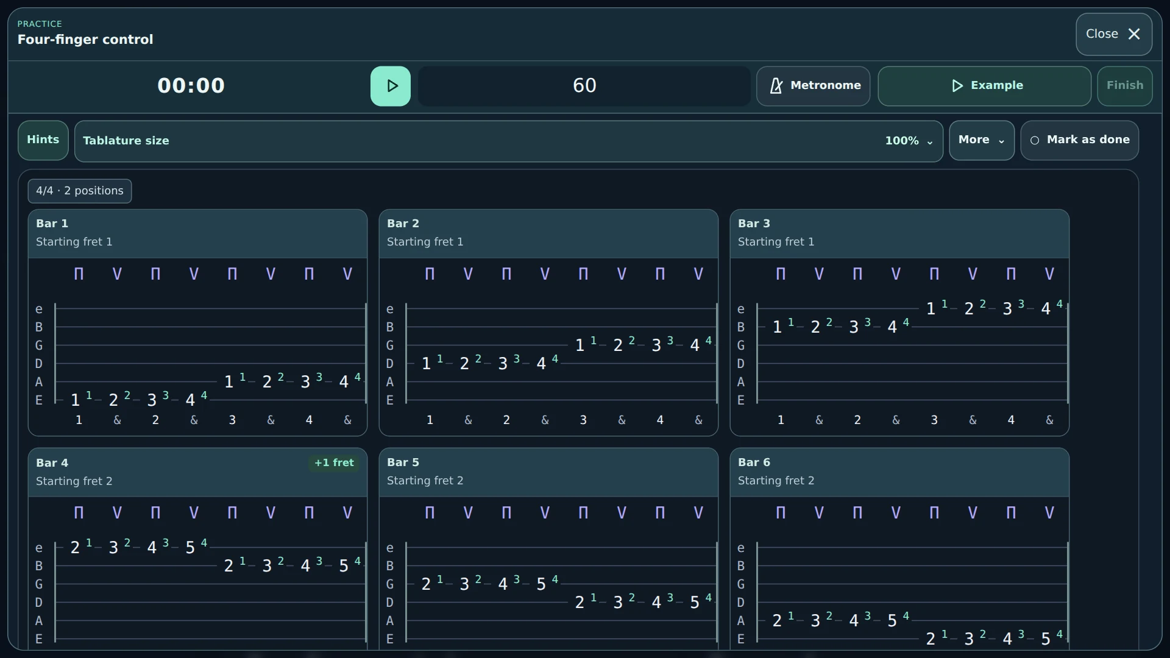Click the Bar 5 heading
The height and width of the screenshot is (658, 1170).
pyautogui.click(x=403, y=462)
